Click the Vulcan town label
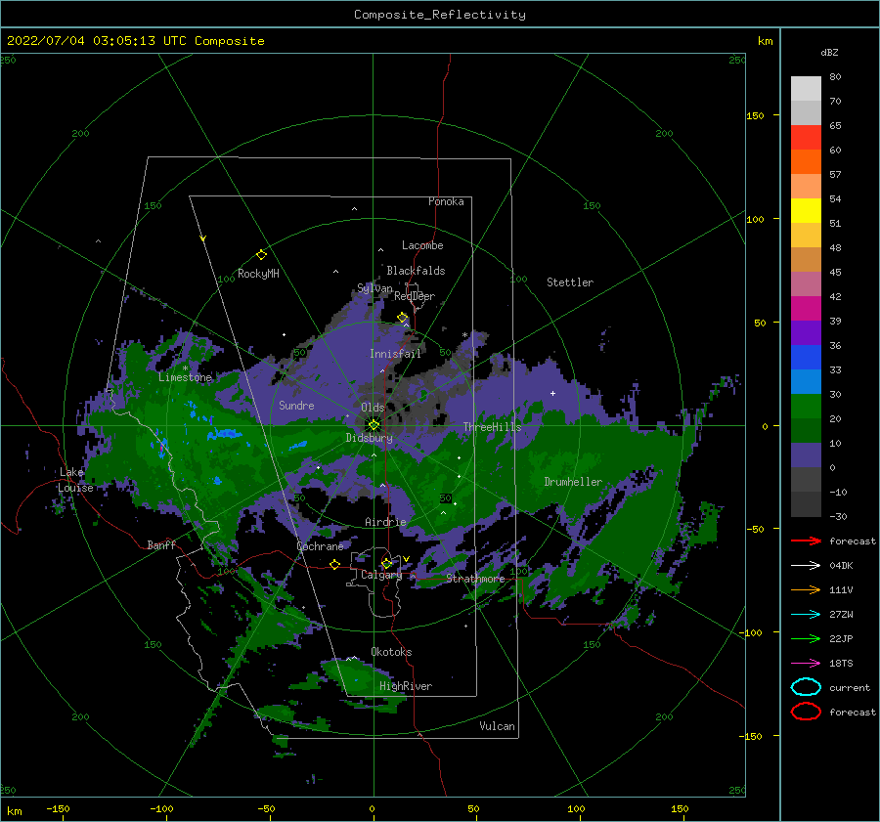880x822 pixels. tap(498, 726)
